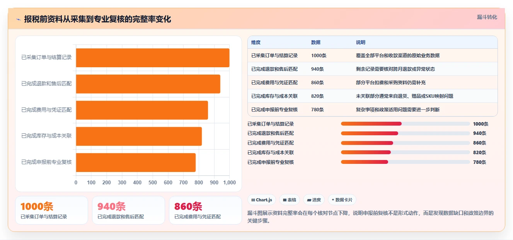This screenshot has width=513, height=240.
Task: Click chart y-axis label 已完成退款和售后匹配
Action: [x=46, y=83]
